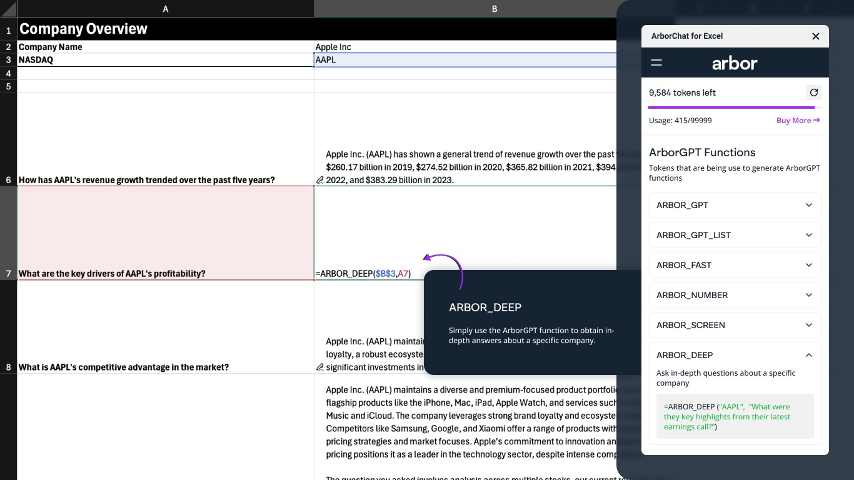854x480 pixels.
Task: Click the token usage progress bar
Action: [735, 107]
